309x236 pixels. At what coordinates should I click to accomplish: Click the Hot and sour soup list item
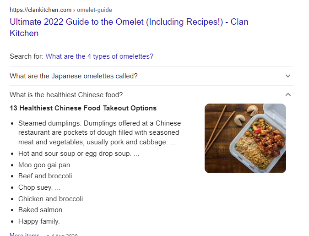pos(79,154)
